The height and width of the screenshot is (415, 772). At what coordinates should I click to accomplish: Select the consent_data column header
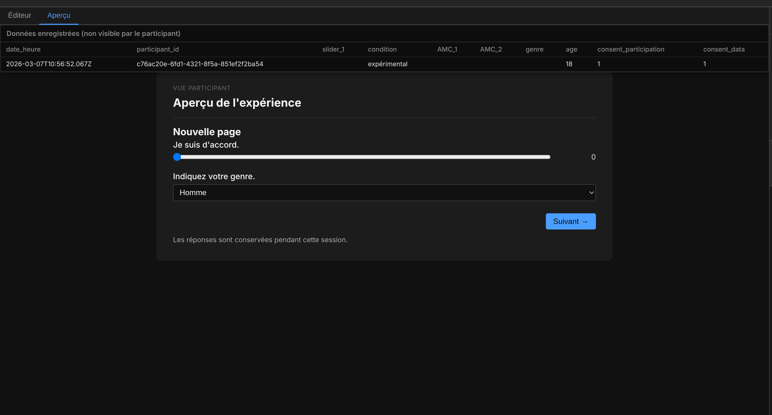click(x=724, y=49)
